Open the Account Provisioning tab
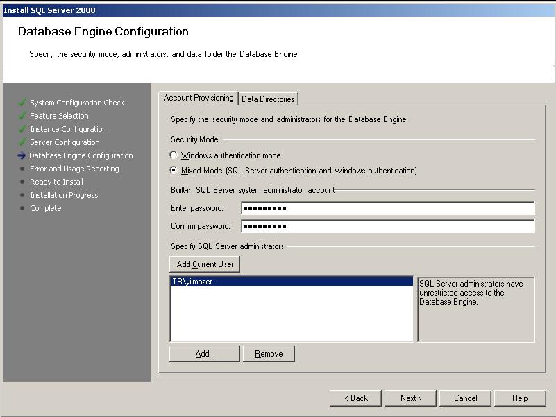 (199, 98)
